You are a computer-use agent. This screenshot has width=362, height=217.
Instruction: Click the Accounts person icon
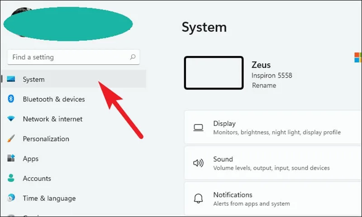pyautogui.click(x=11, y=178)
